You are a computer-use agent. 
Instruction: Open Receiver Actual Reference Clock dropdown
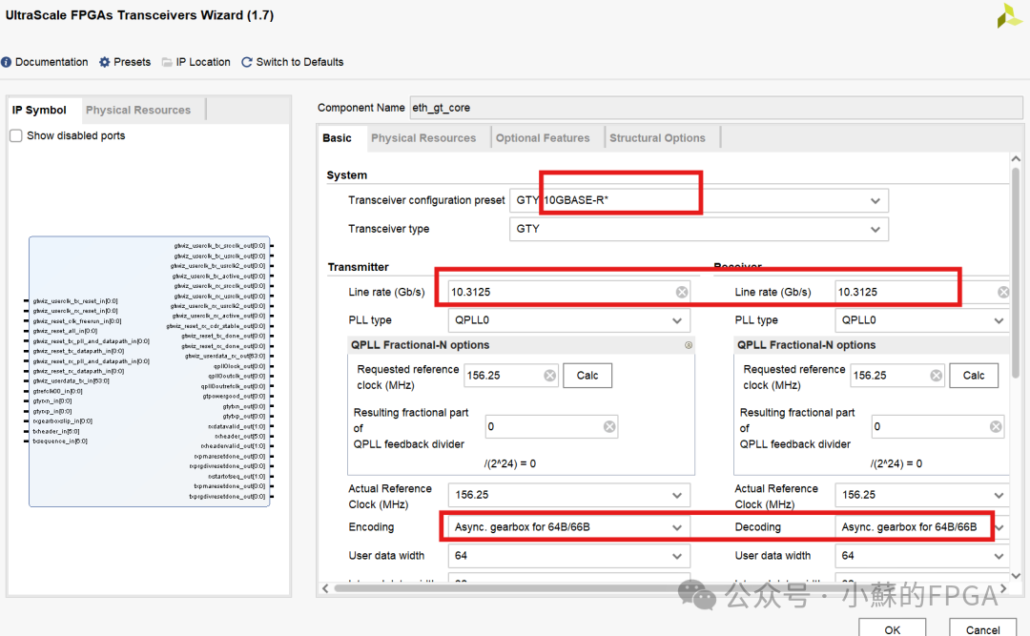999,496
